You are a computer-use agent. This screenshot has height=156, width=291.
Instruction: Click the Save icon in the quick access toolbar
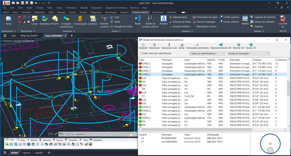[x=23, y=3]
